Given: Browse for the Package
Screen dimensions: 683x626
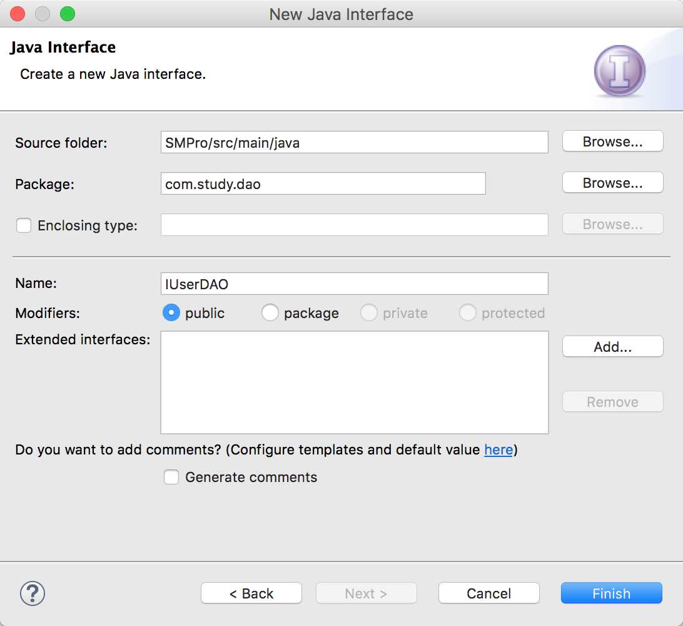Looking at the screenshot, I should [612, 183].
